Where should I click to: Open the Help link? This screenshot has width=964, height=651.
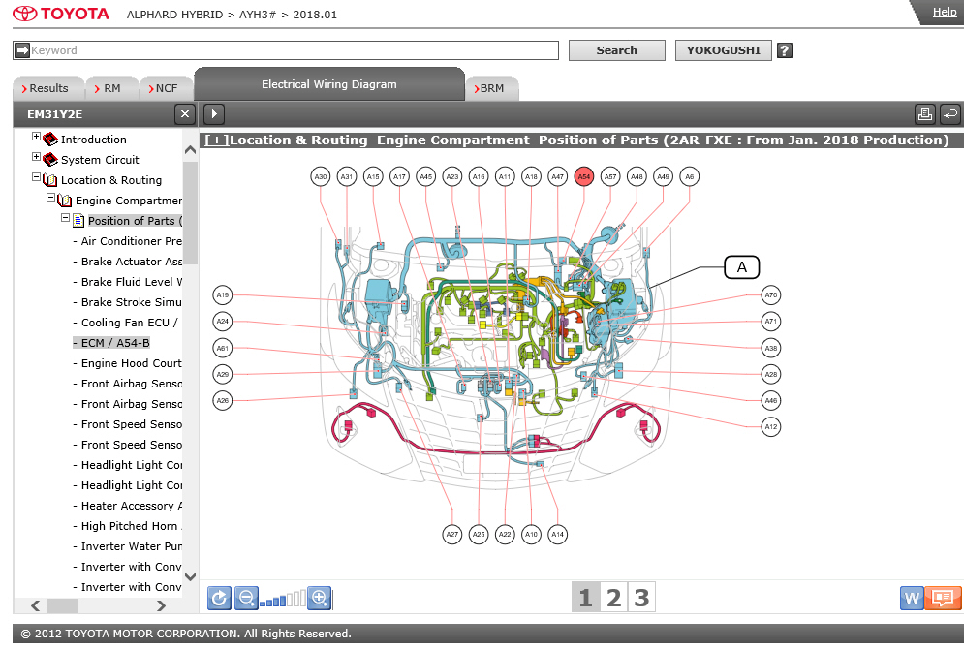[945, 12]
